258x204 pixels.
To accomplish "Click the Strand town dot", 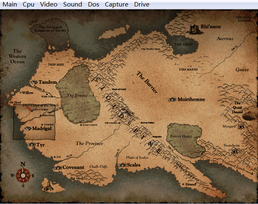I will pyautogui.click(x=183, y=184).
